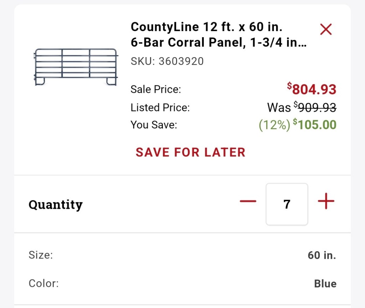Click the Sale Price: label

click(156, 89)
